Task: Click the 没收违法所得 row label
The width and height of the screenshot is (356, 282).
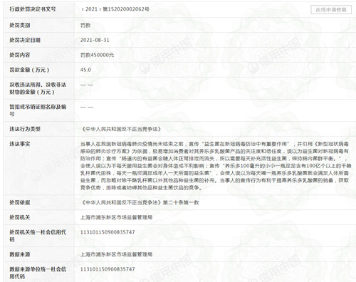Action: pos(38,88)
